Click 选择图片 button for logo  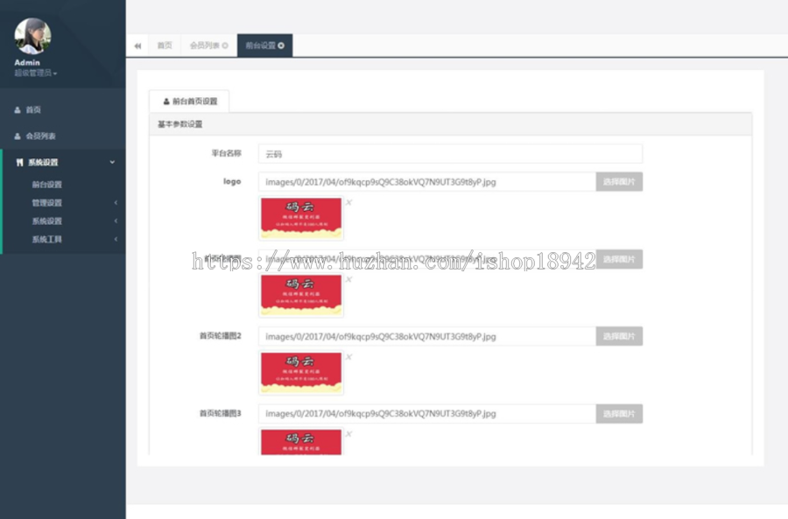tap(619, 182)
